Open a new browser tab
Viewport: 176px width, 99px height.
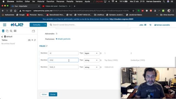[x=75, y=6]
